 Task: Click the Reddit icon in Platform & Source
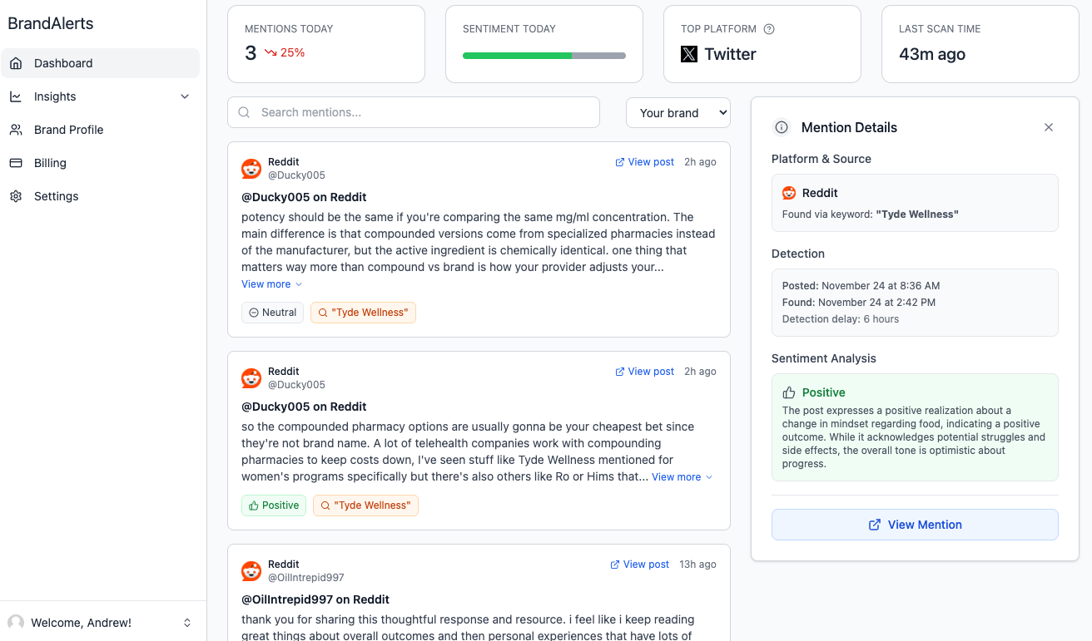click(x=789, y=193)
